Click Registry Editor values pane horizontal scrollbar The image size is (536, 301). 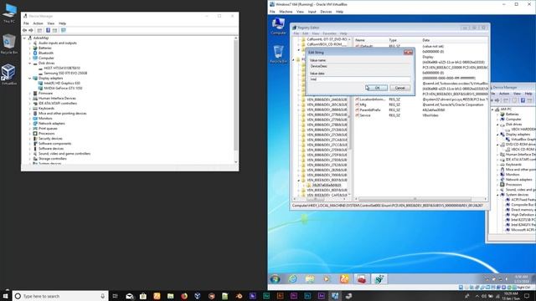point(415,199)
